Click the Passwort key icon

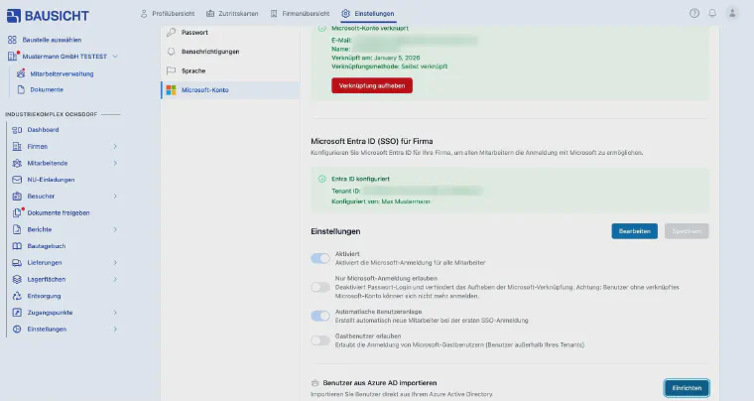coord(171,32)
